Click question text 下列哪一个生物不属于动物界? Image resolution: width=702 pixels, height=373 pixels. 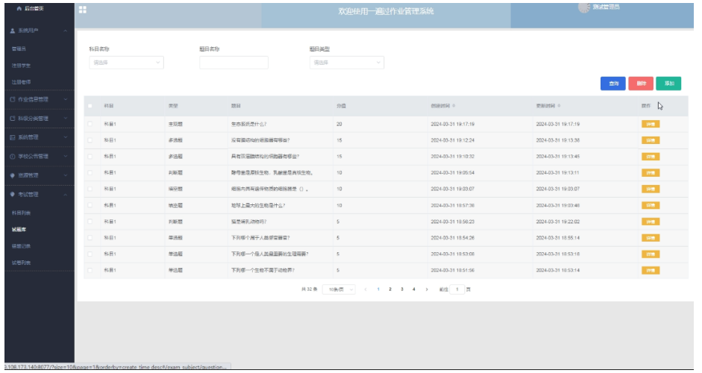pyautogui.click(x=263, y=271)
